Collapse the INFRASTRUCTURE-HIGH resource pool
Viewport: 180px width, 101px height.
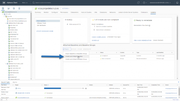pos(6,23)
